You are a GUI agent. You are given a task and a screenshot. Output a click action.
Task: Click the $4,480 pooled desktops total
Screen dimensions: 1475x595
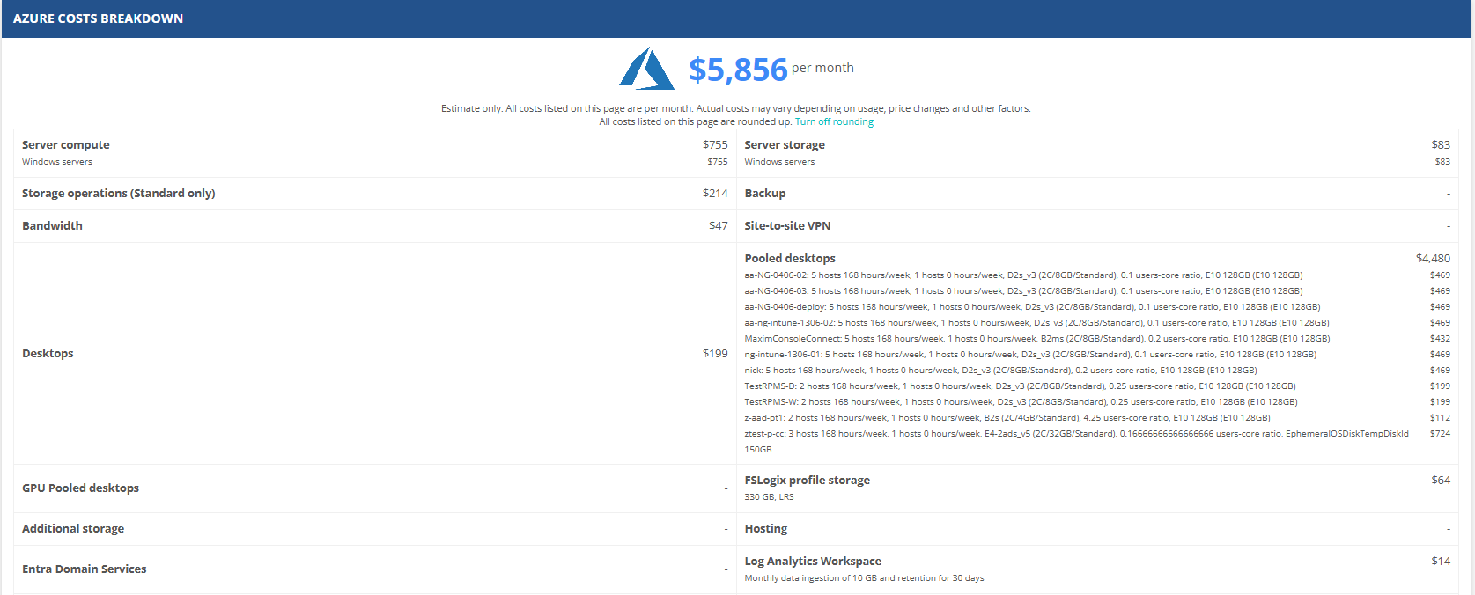[1433, 258]
